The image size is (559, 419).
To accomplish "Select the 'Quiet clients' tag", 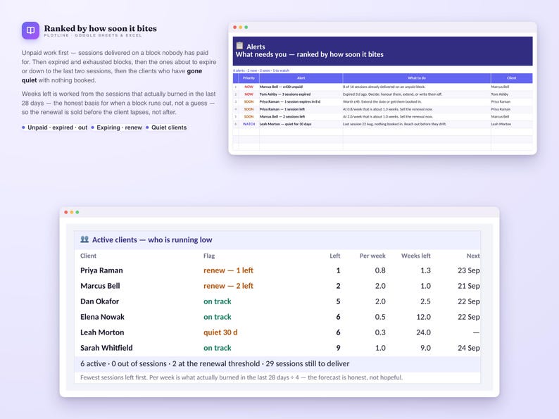I will coord(166,127).
